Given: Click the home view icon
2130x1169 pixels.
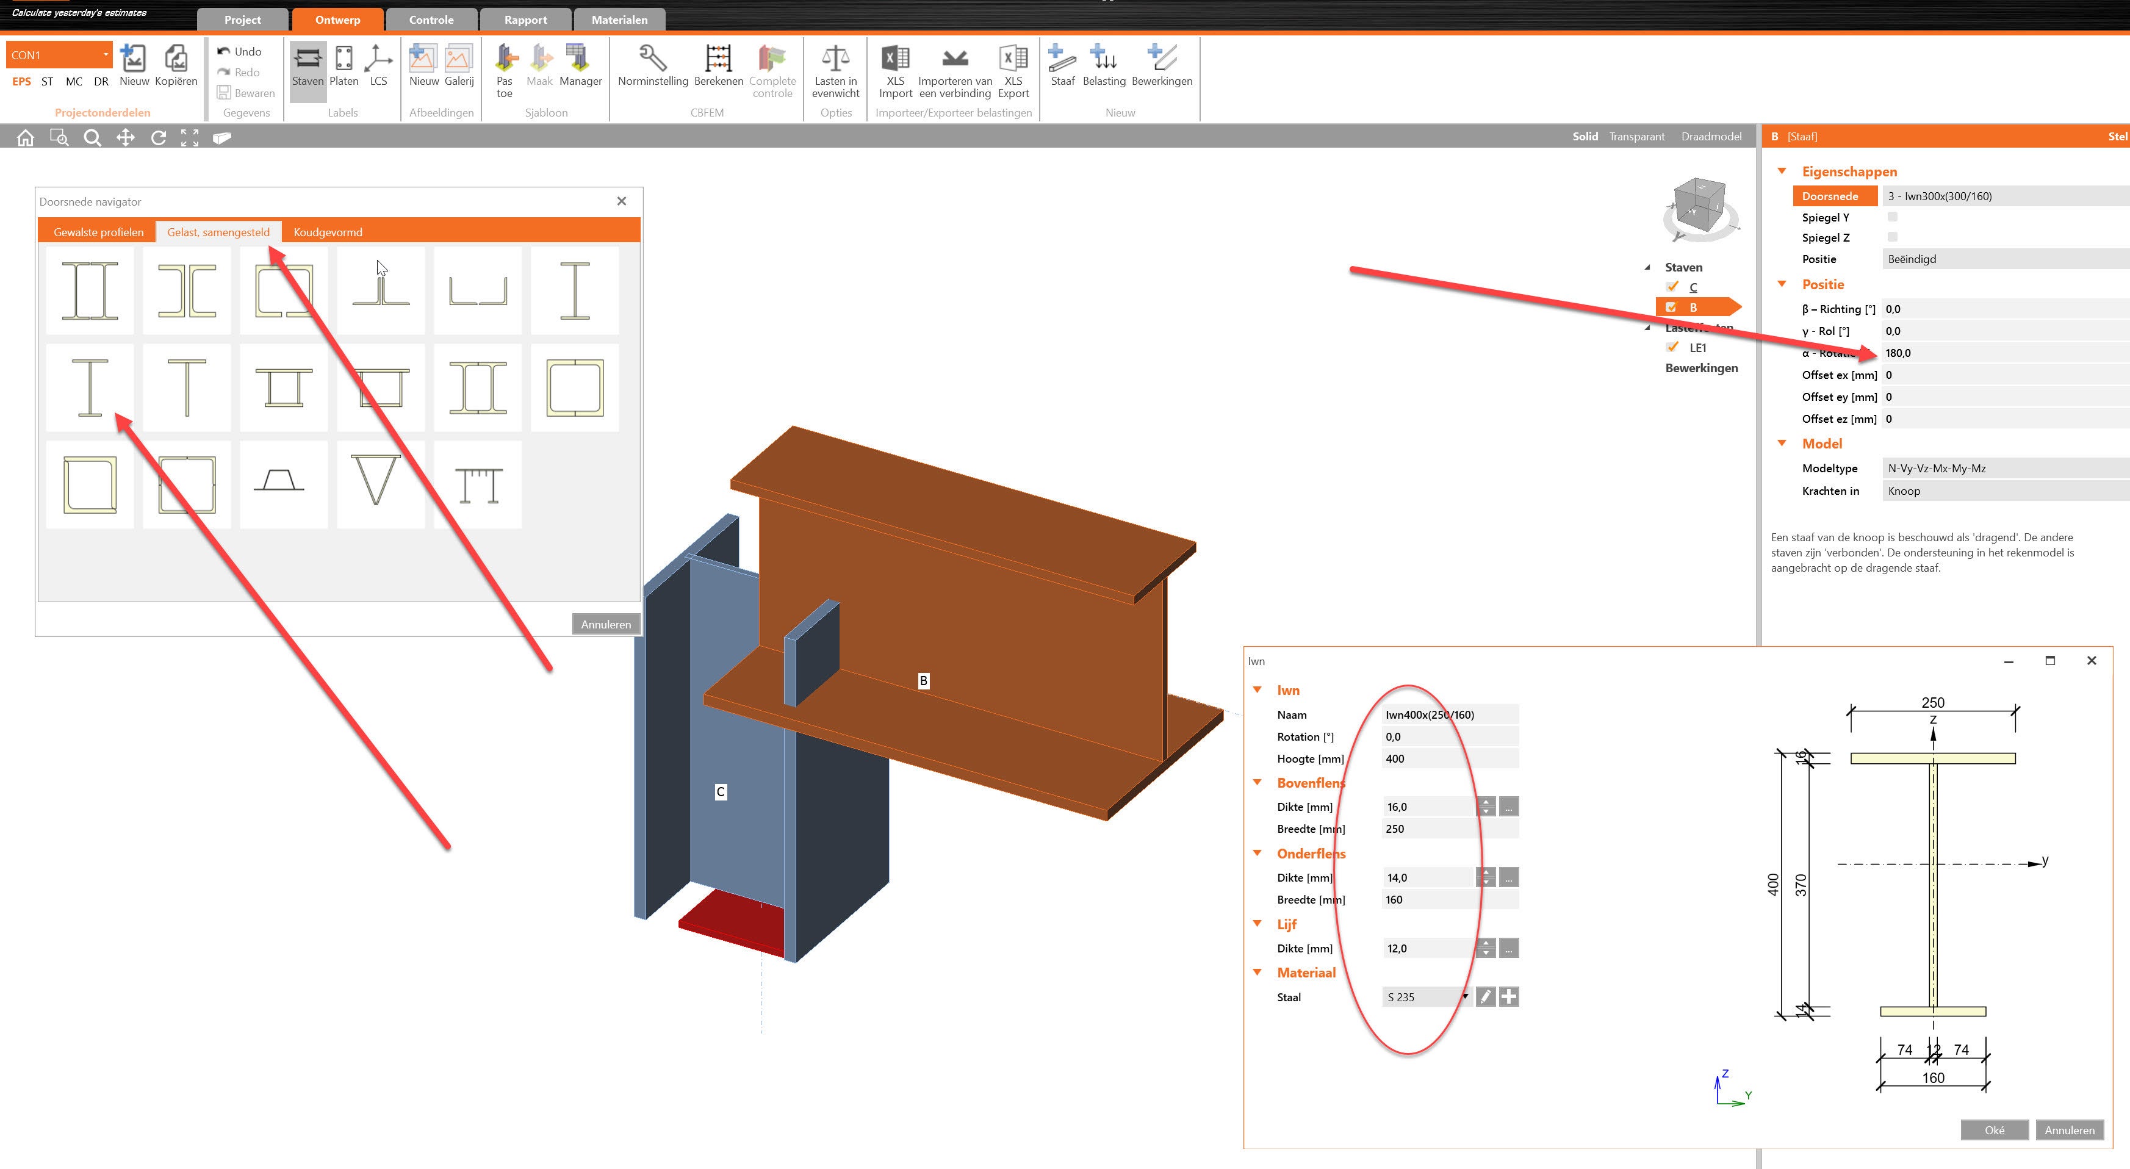Looking at the screenshot, I should click(x=26, y=138).
